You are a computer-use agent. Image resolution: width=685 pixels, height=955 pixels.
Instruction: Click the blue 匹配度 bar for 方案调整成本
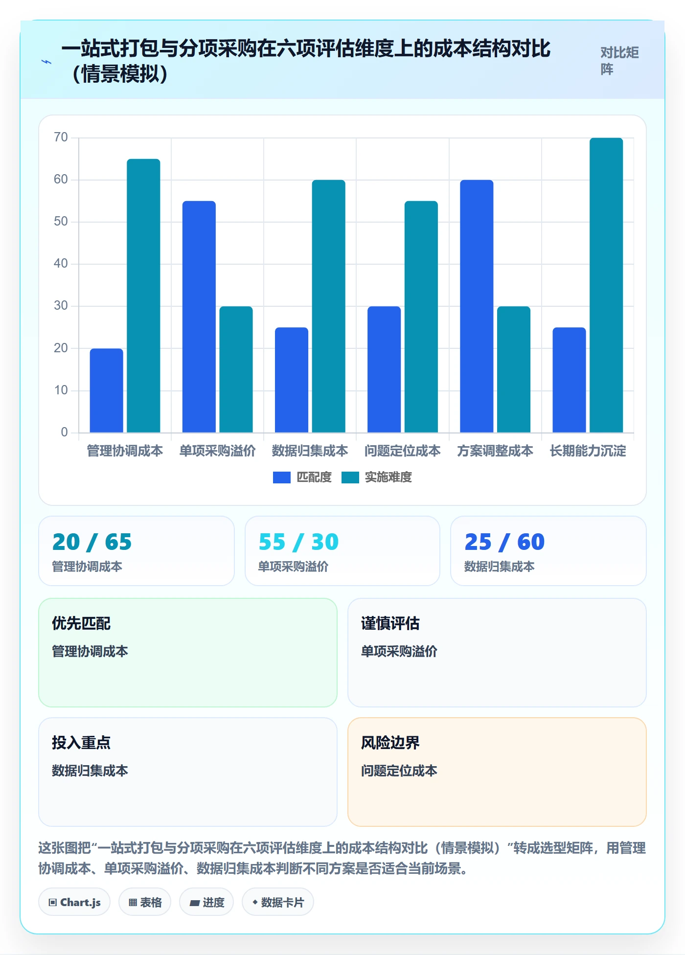477,306
